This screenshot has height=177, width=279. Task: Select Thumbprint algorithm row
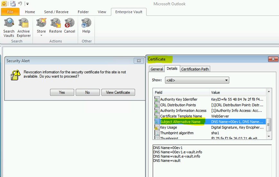coord(210,133)
